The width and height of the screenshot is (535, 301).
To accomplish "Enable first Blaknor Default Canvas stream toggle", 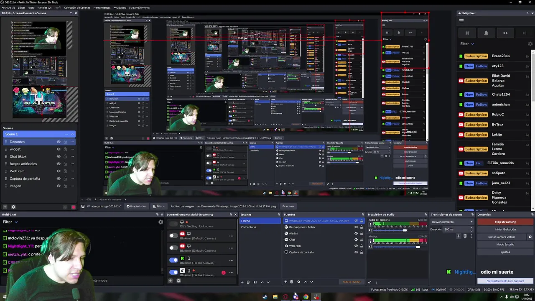I will click(x=173, y=236).
